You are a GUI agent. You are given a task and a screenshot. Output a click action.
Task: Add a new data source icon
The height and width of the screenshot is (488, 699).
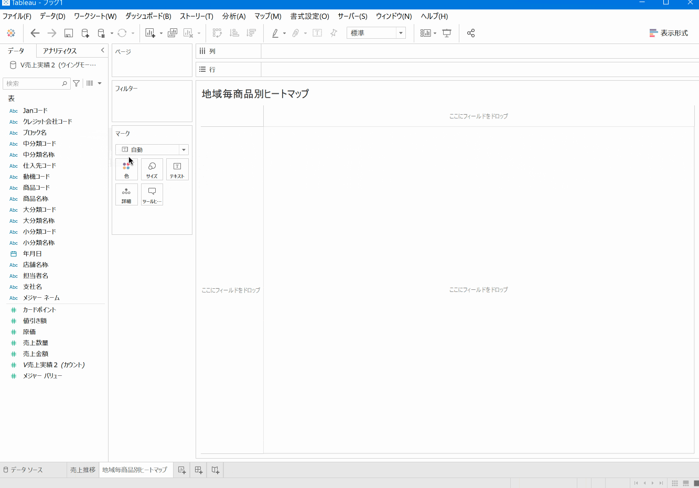click(85, 33)
